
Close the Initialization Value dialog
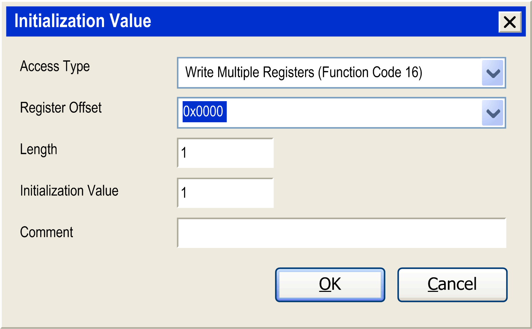point(510,22)
